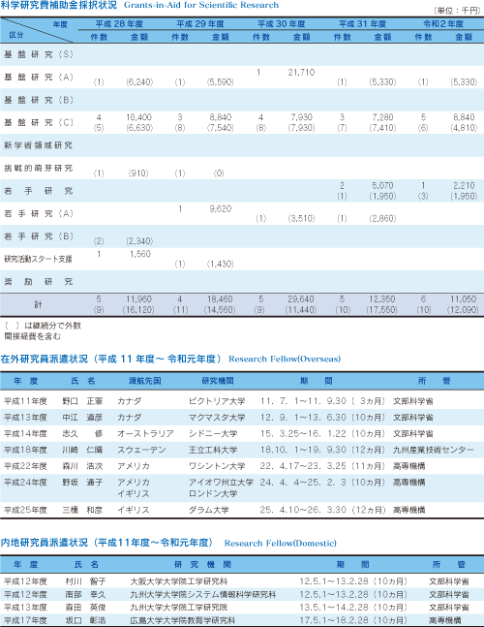Click the 若手研究(A) row label

pos(39,213)
